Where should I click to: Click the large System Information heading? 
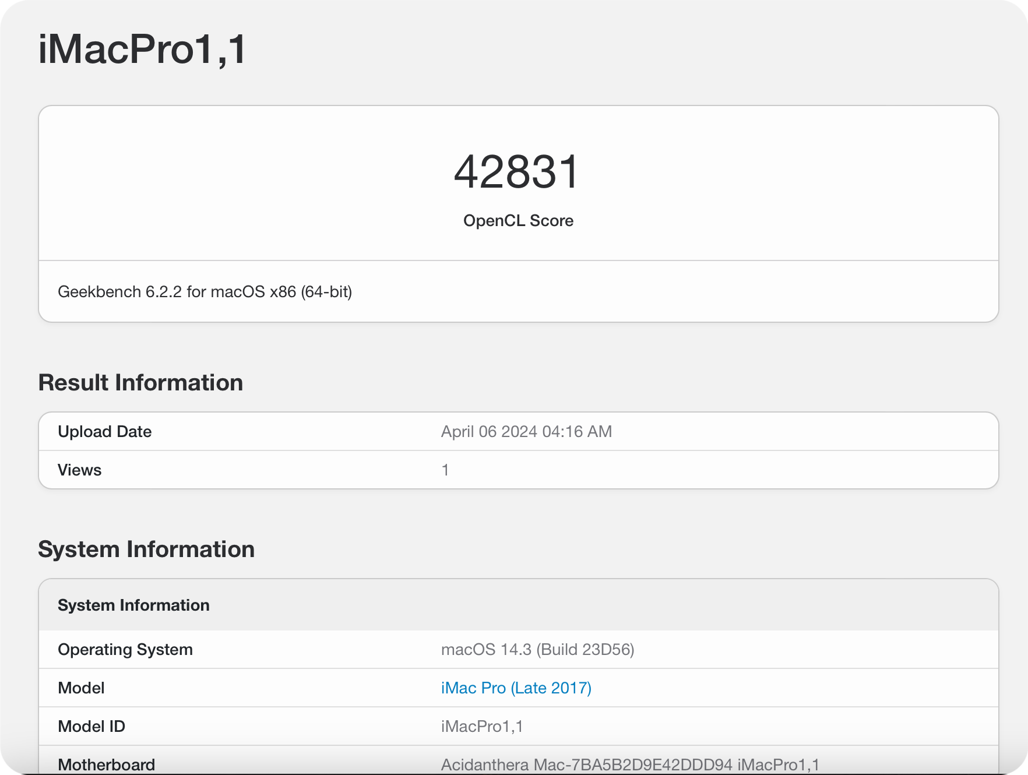click(146, 549)
